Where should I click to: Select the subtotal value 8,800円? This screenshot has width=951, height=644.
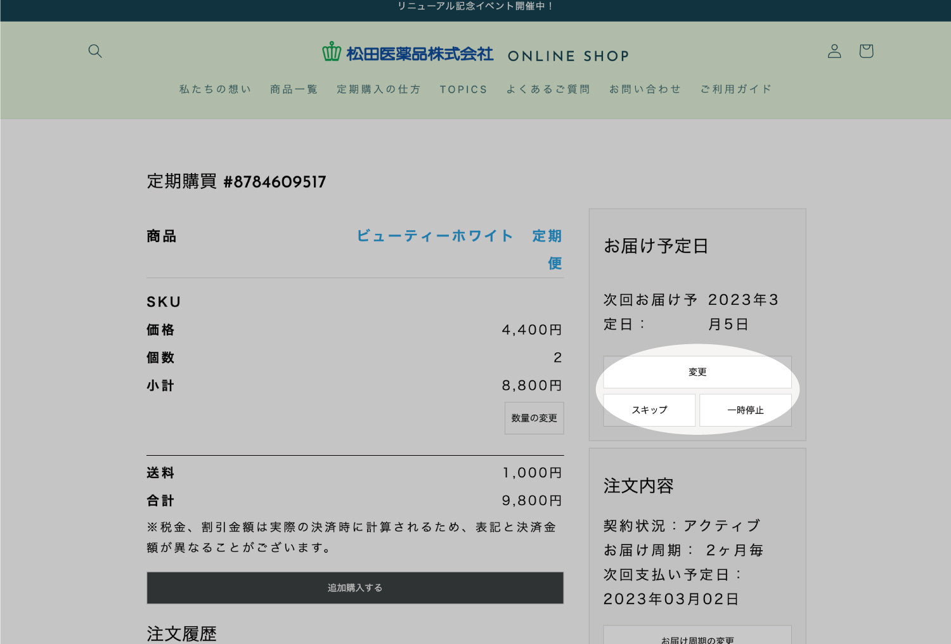(x=532, y=385)
